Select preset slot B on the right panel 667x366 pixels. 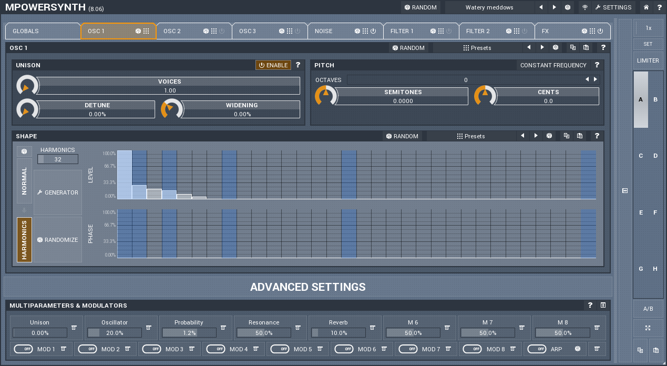[655, 99]
